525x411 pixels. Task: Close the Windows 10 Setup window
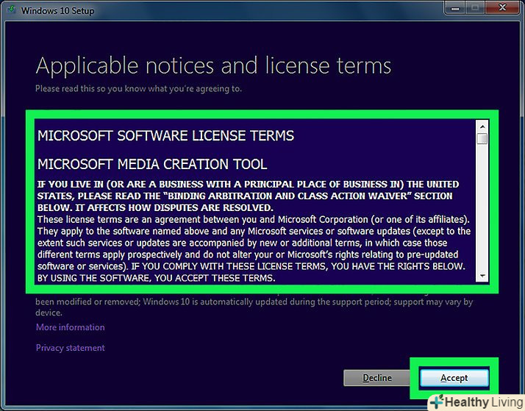tap(502, 7)
